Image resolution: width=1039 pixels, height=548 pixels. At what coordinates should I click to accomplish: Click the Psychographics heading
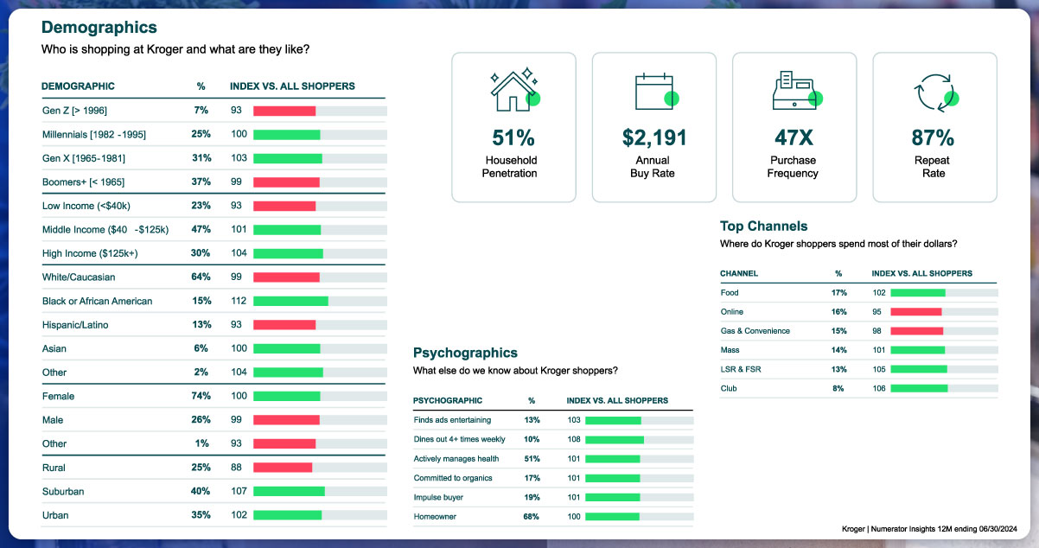[x=465, y=353]
